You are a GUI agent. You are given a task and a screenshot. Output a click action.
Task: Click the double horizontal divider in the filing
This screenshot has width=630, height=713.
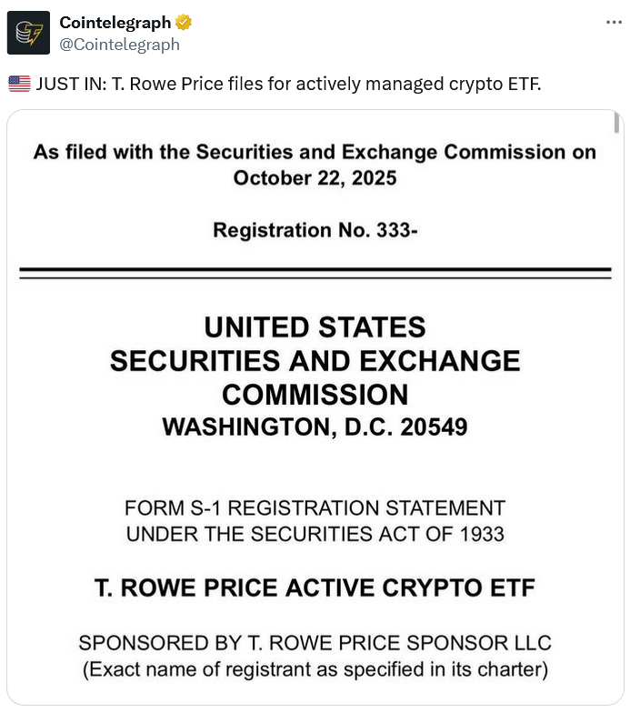(x=315, y=273)
